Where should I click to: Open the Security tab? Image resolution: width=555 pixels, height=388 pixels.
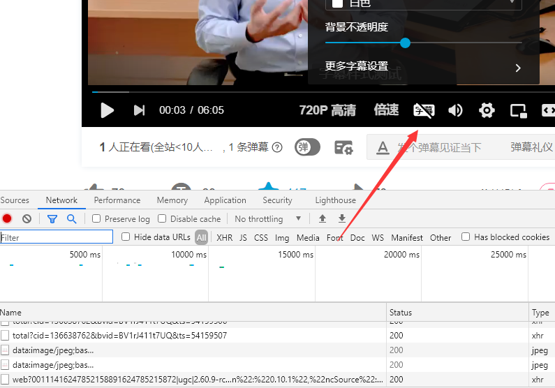278,200
